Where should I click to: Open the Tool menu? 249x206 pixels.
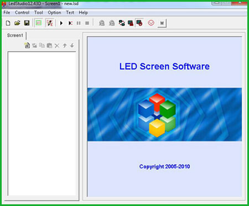(39, 13)
